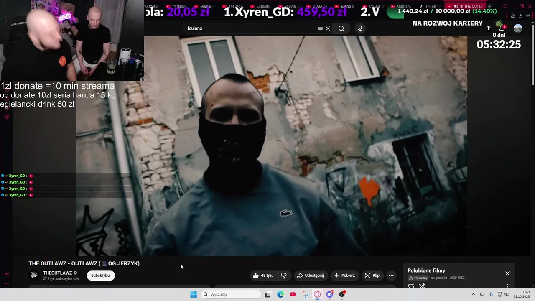Screen dimensions: 535x301
Task: Click the 'Prywatny' privacy badge
Action: point(418,278)
